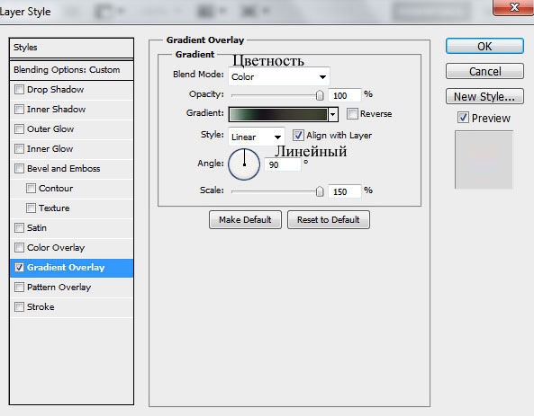The image size is (534, 416).
Task: Click the Scale slider handle
Action: 320,191
